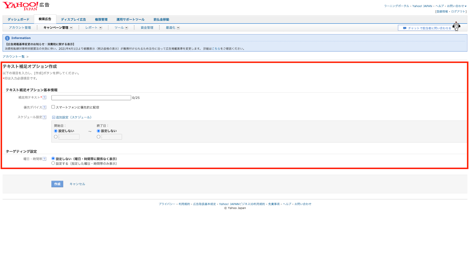Click help icon next to 補足用テキスト
The width and height of the screenshot is (469, 264).
click(x=45, y=97)
